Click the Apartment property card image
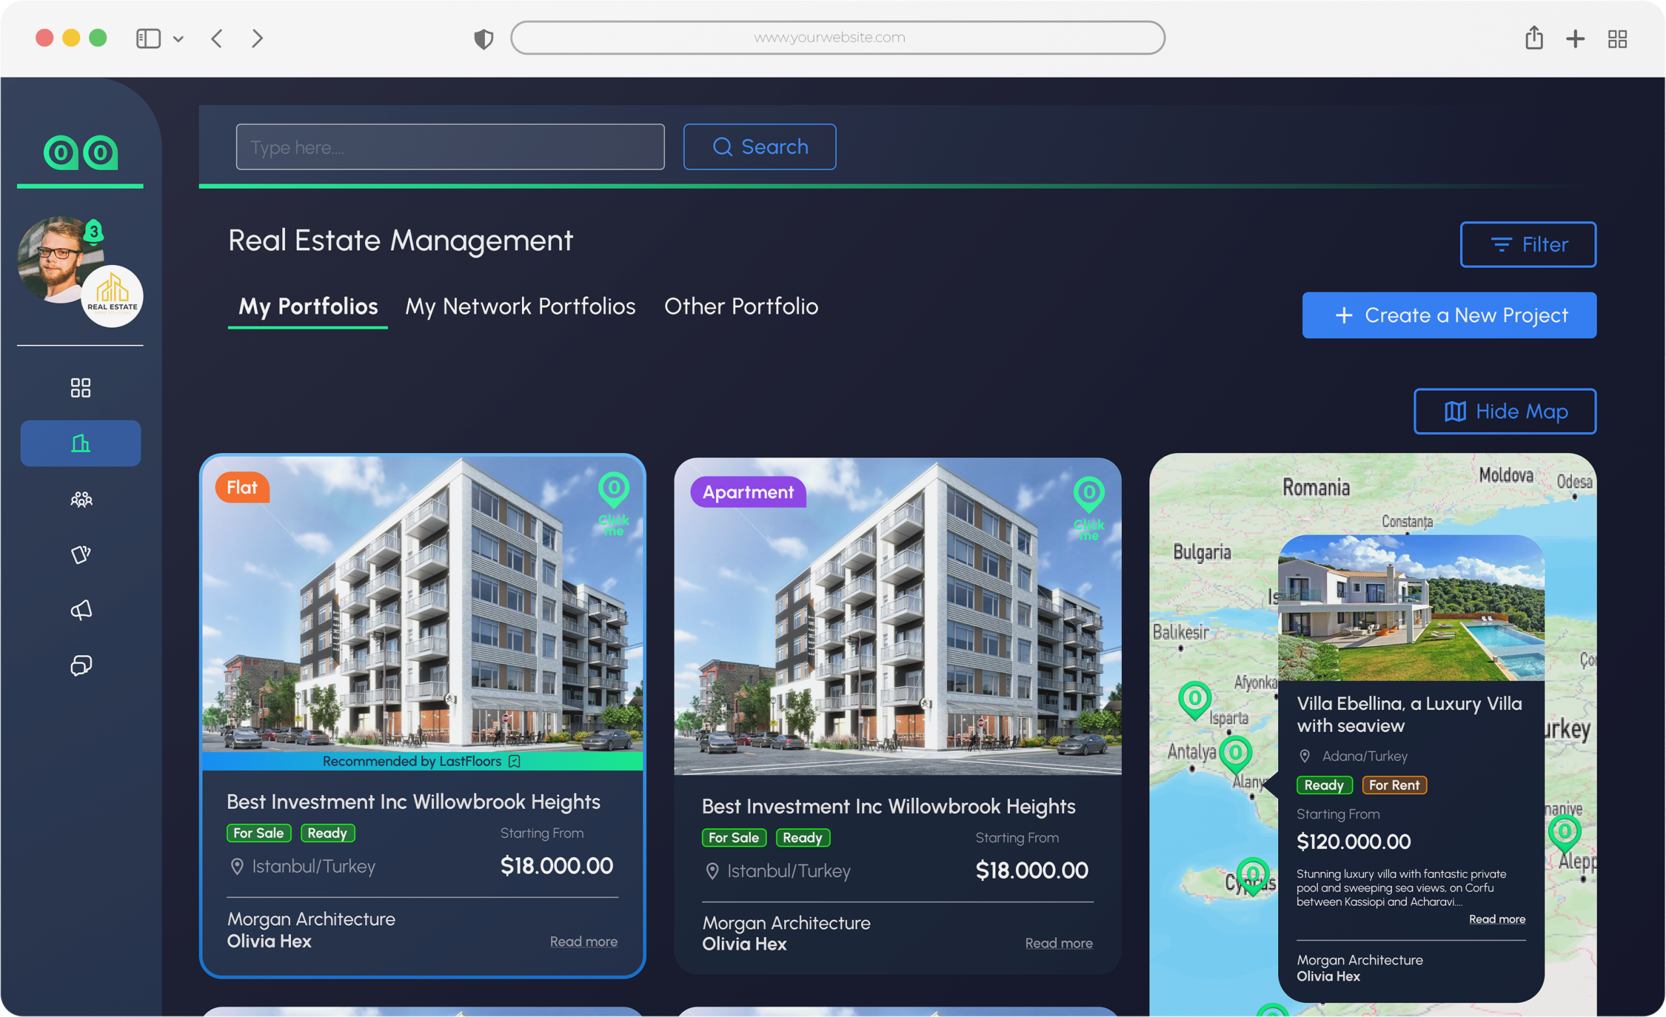The height and width of the screenshot is (1017, 1666). pyautogui.click(x=898, y=616)
